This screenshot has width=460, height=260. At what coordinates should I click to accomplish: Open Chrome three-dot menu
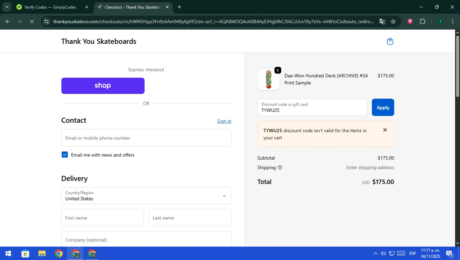pyautogui.click(x=453, y=21)
